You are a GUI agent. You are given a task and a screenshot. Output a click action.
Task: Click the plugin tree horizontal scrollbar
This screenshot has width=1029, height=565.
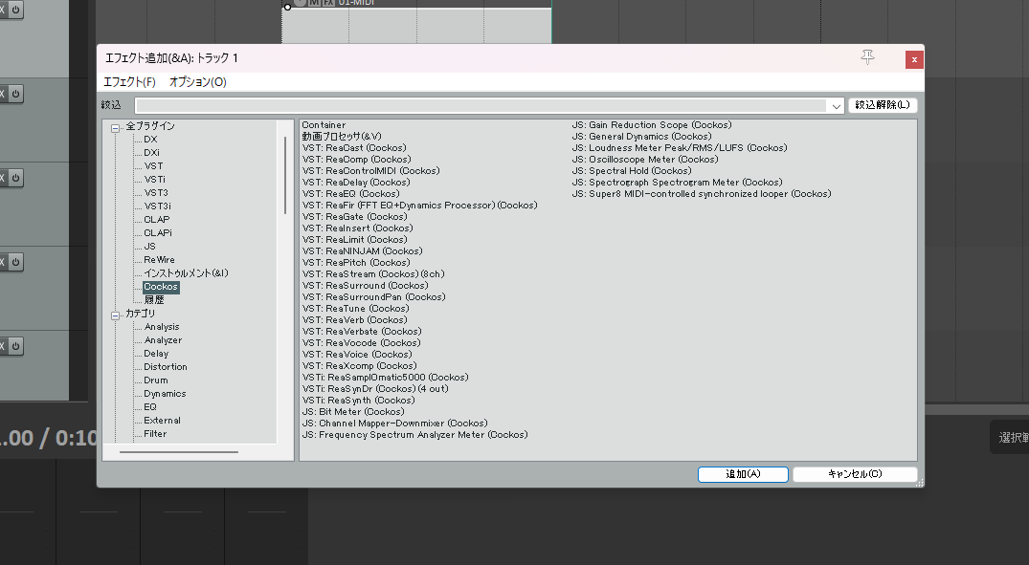coord(178,451)
